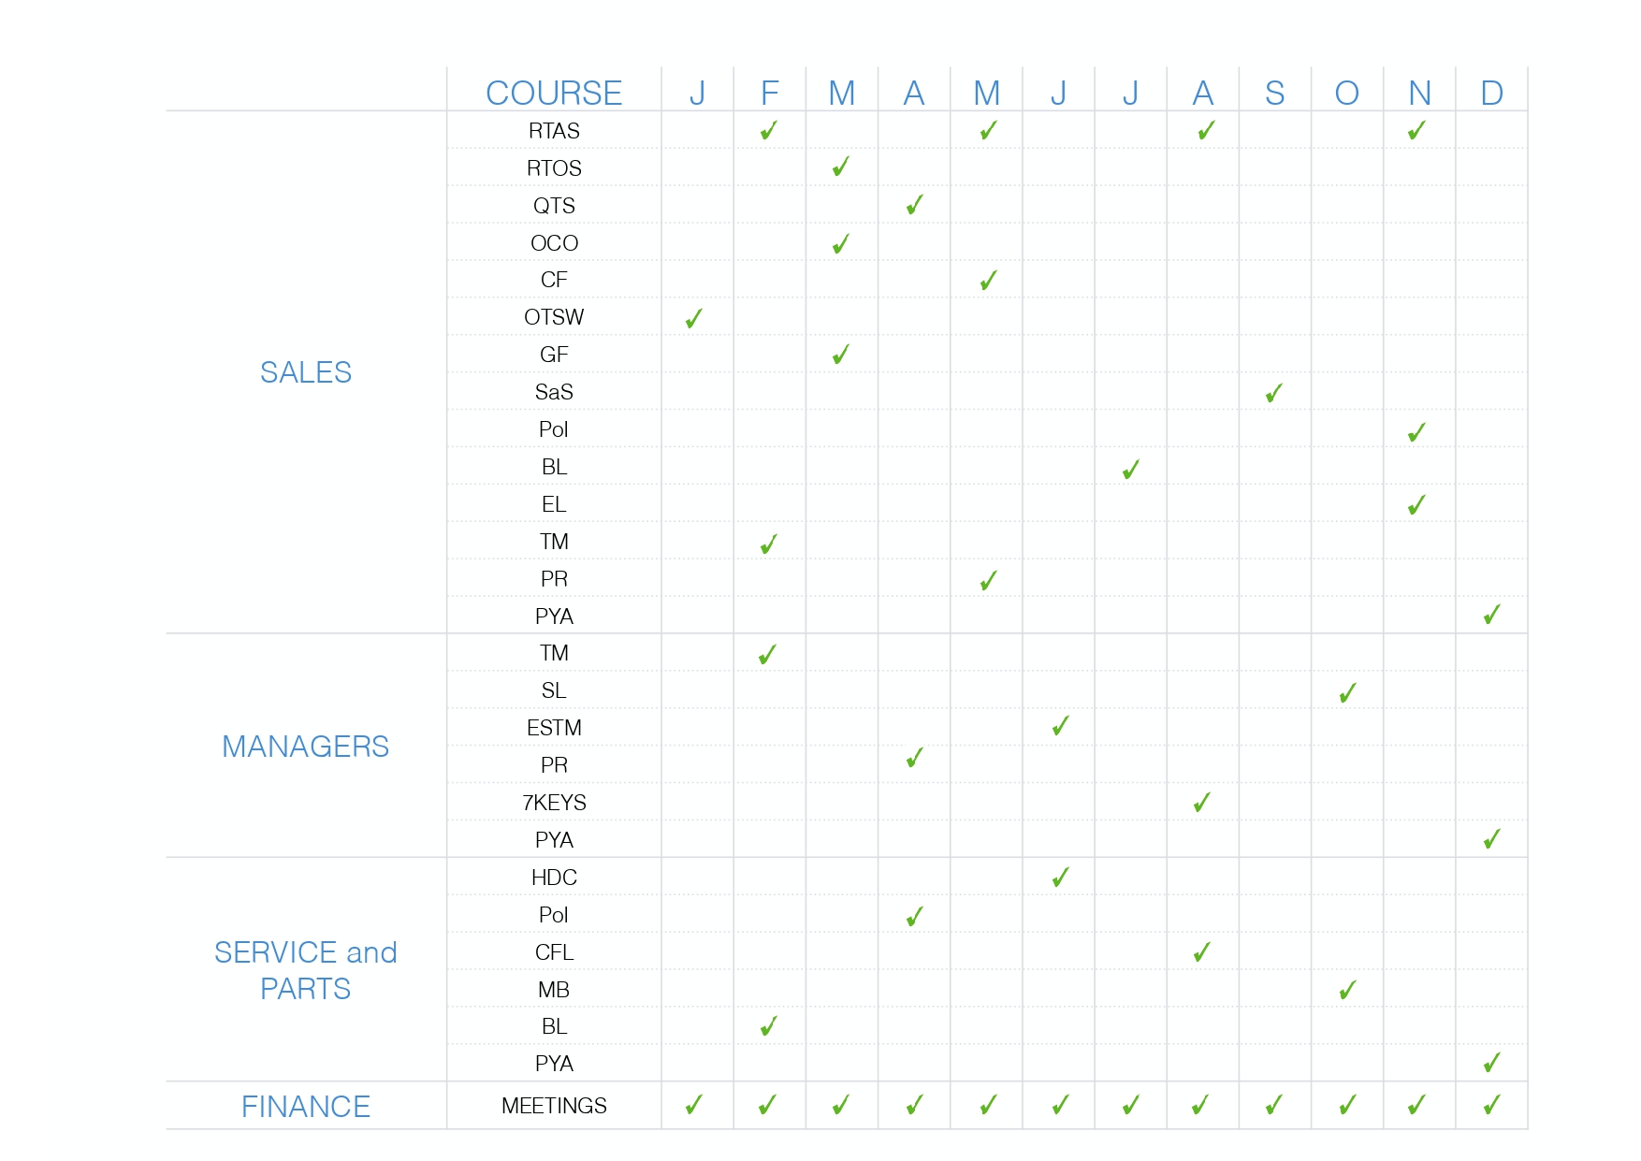This screenshot has height=1161, width=1641.
Task: Click the QTS row green checkmark
Action: [x=915, y=205]
